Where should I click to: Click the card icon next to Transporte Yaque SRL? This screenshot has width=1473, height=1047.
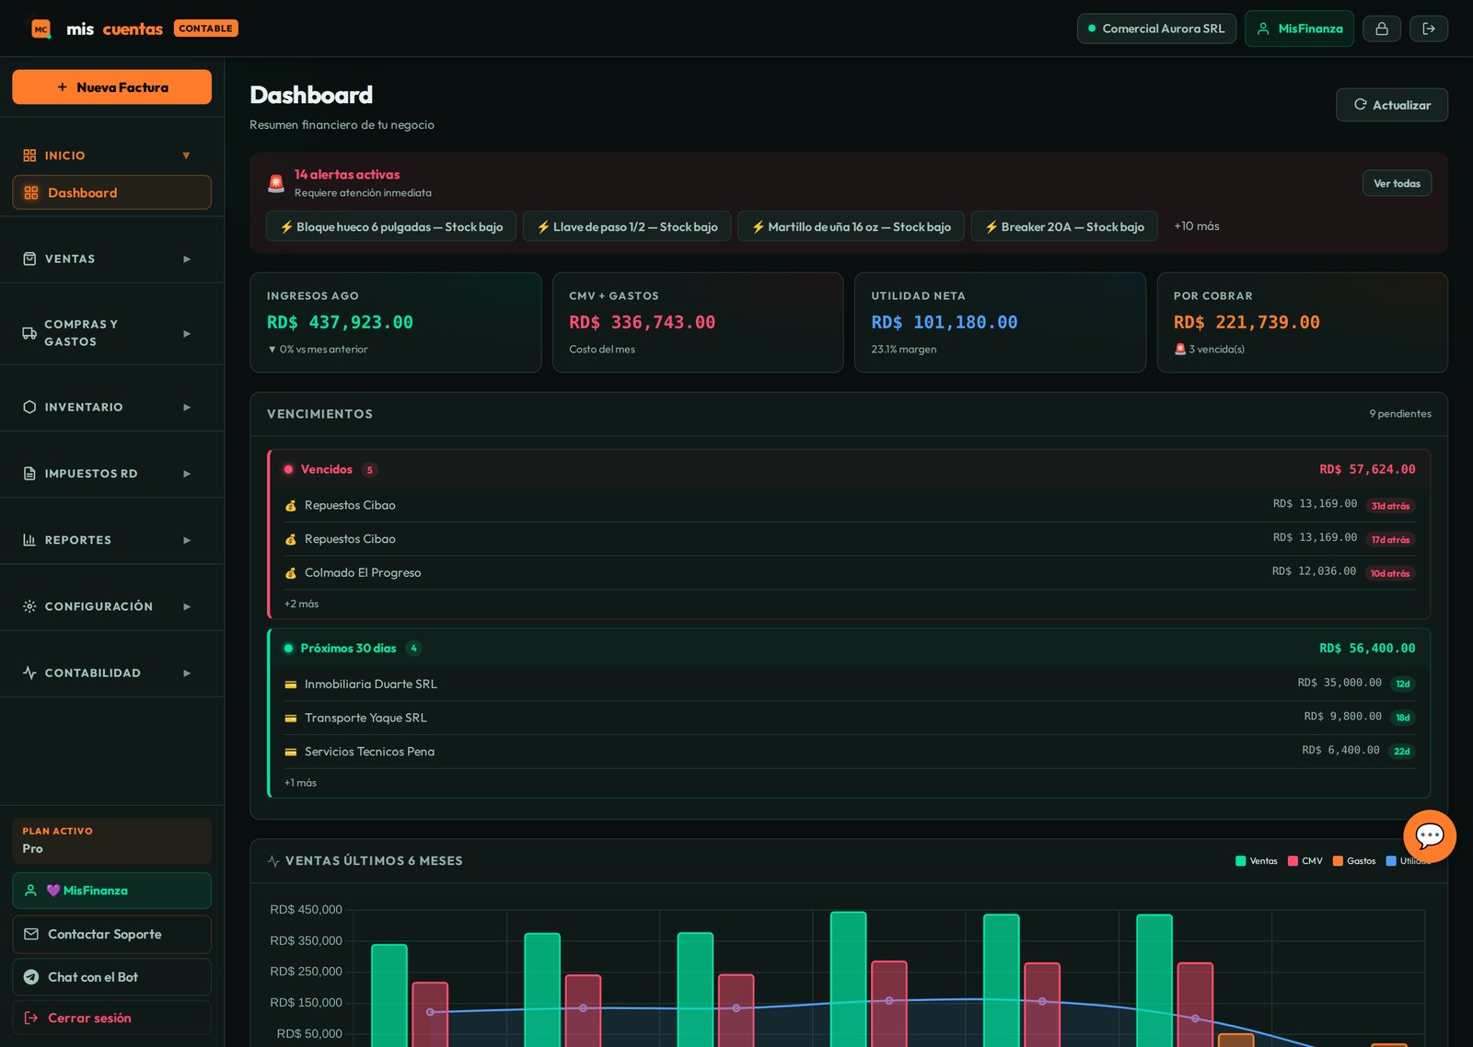290,719
